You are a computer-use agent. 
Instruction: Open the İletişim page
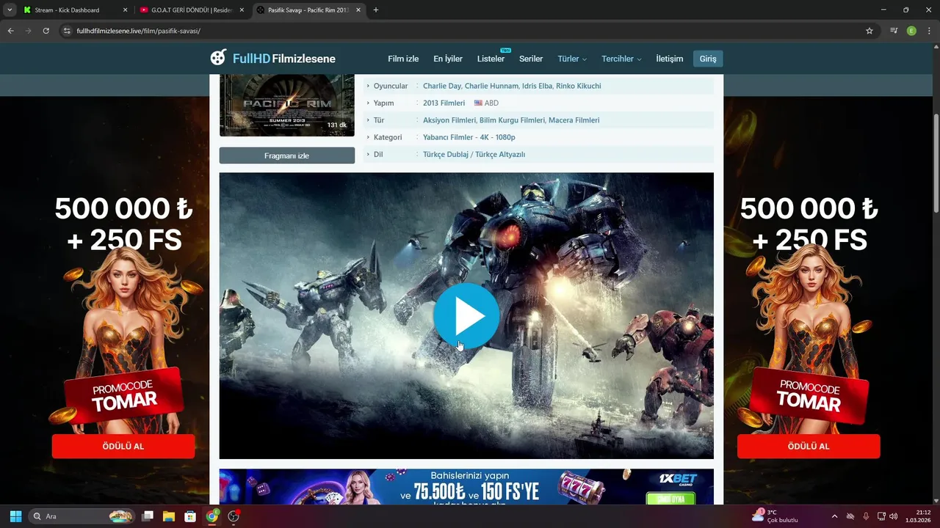pyautogui.click(x=669, y=59)
